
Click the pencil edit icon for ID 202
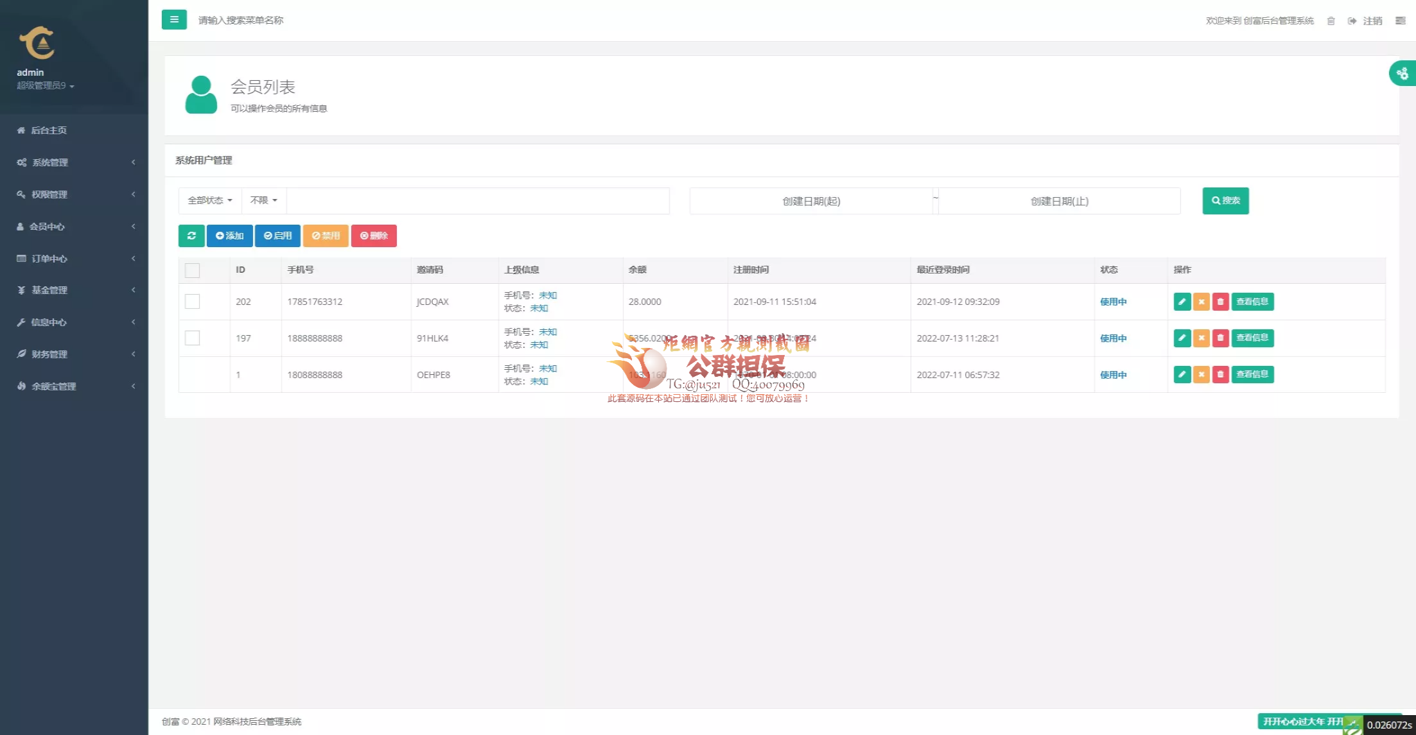point(1182,302)
